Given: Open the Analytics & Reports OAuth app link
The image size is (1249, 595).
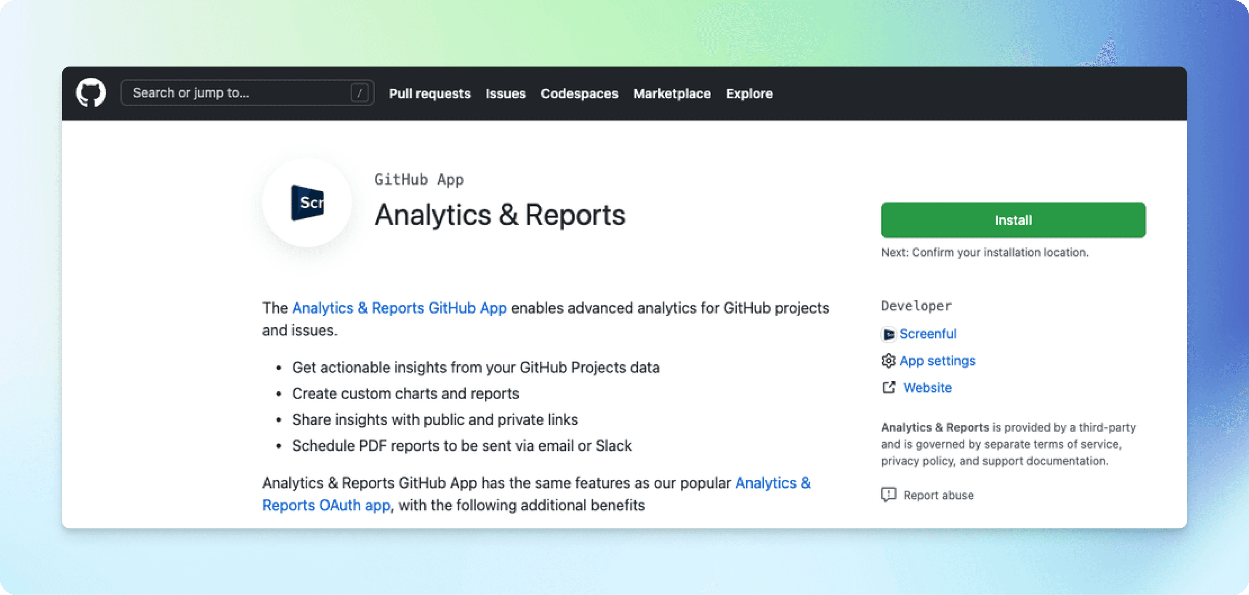Looking at the screenshot, I should [326, 505].
